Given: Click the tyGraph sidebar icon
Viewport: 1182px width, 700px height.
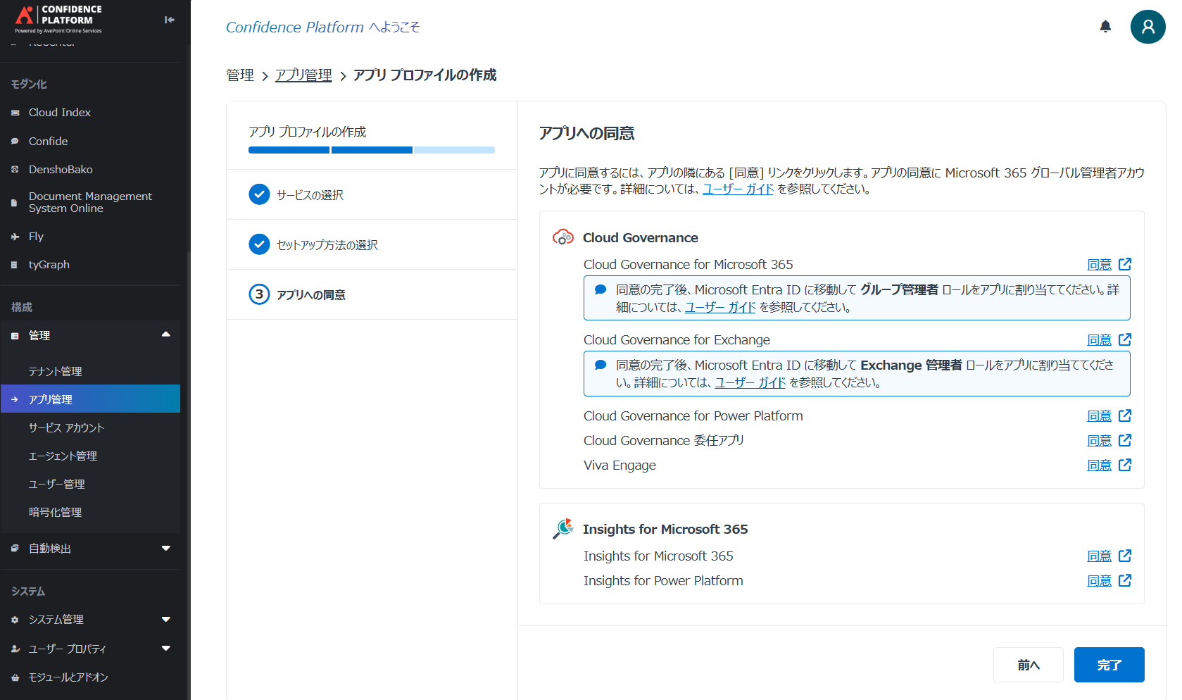Looking at the screenshot, I should 15,265.
